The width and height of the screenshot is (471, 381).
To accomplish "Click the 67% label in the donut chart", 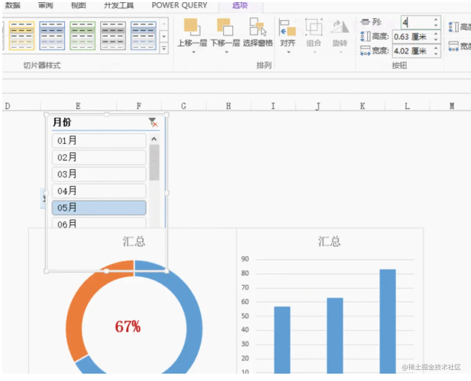I will tap(128, 327).
